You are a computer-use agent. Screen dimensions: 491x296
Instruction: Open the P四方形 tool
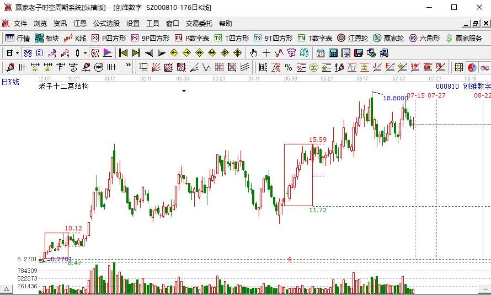(109, 38)
